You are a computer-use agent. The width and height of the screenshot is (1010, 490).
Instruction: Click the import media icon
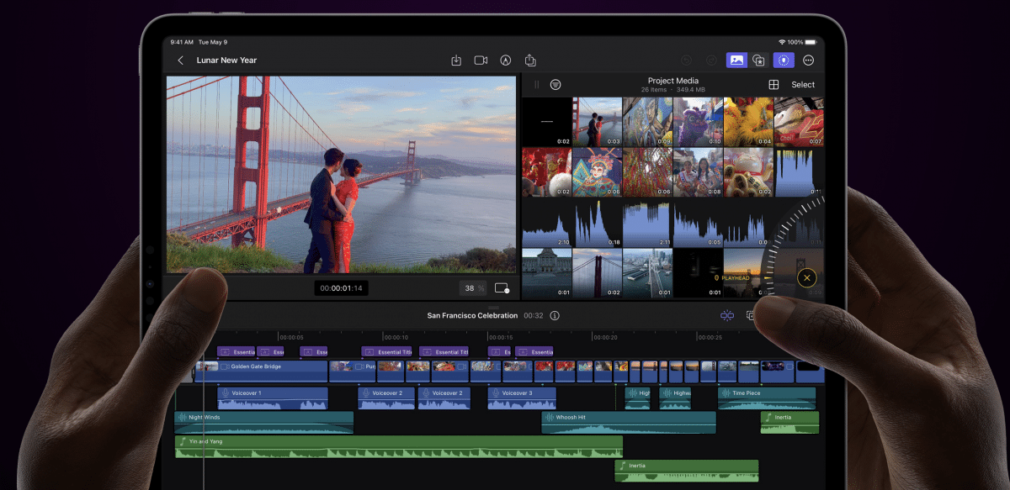coord(457,60)
